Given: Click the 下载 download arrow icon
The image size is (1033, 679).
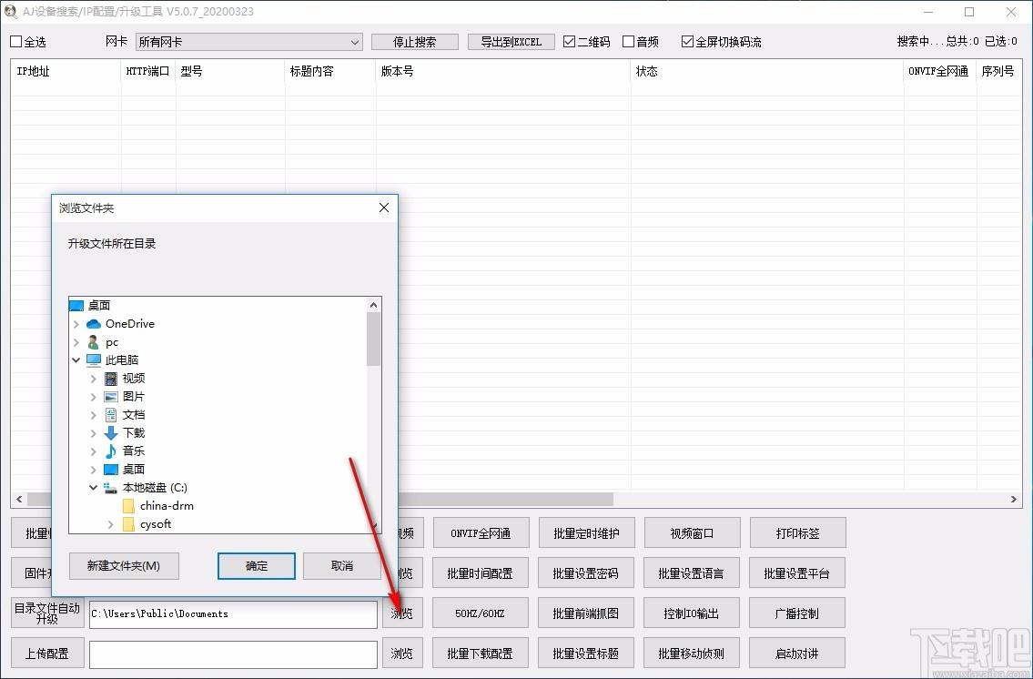Looking at the screenshot, I should 111,432.
